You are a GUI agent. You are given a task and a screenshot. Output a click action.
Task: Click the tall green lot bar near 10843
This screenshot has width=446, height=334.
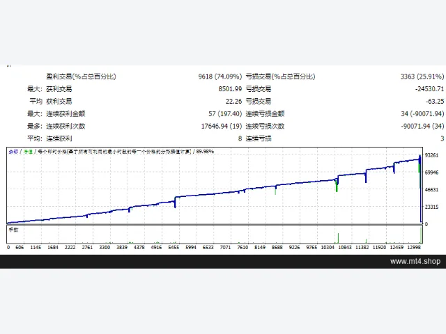[338, 238]
